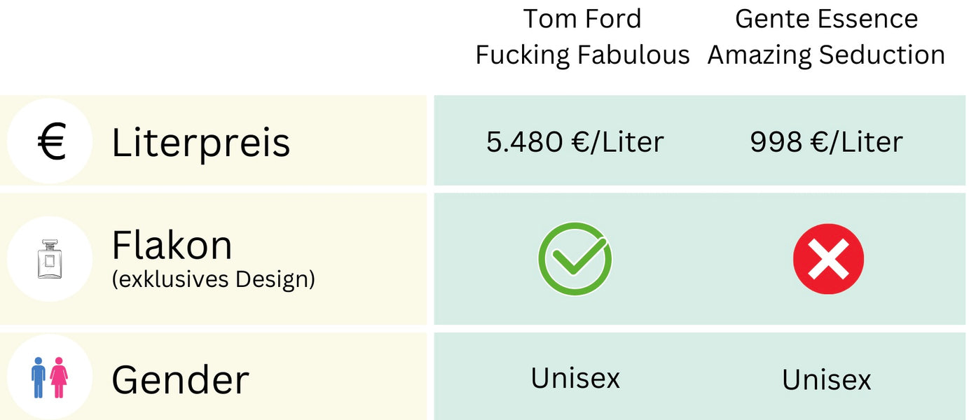Click the blue male figure icon
This screenshot has height=420, width=969.
(x=39, y=378)
